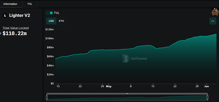Click the $120m axis label

coord(50,29)
